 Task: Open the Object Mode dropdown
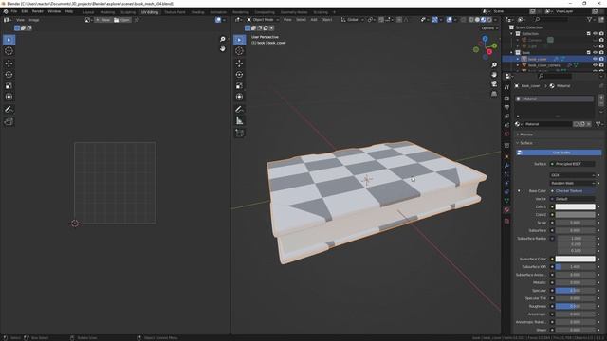click(x=263, y=20)
